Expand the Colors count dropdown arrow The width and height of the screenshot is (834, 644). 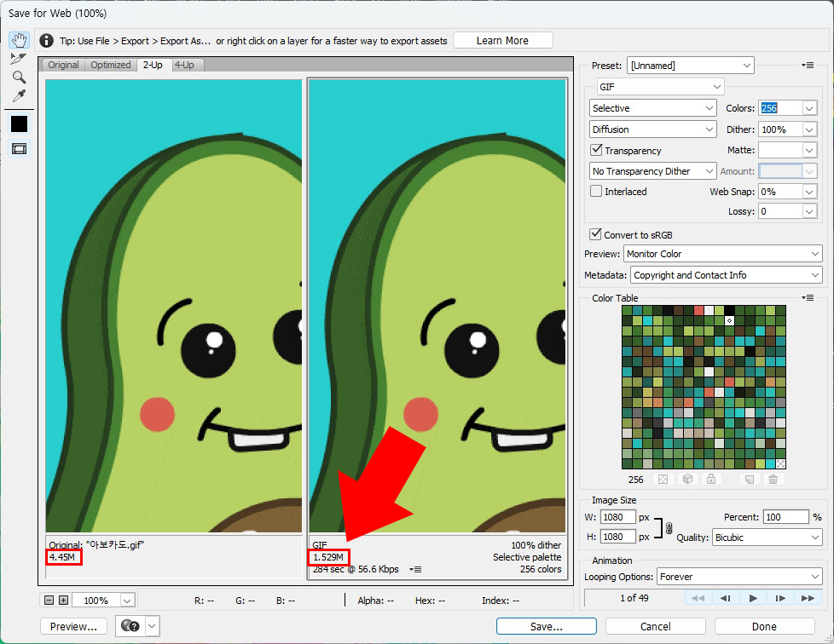[x=809, y=108]
